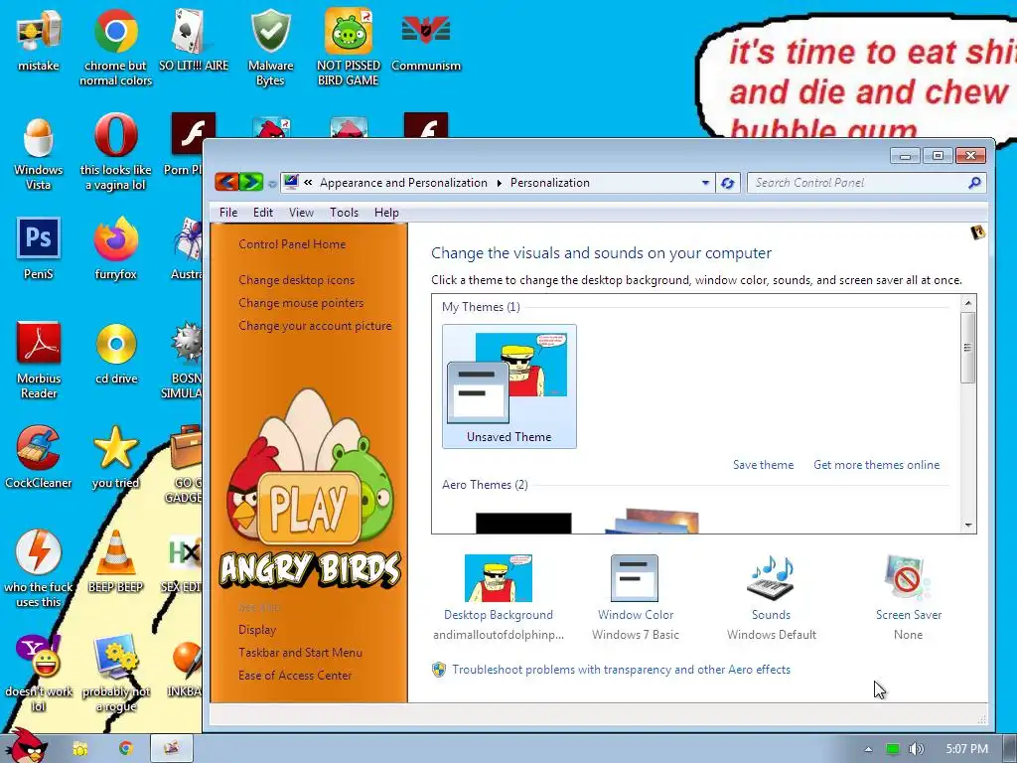Open Ease of Access Center link
1017x763 pixels.
coord(294,675)
